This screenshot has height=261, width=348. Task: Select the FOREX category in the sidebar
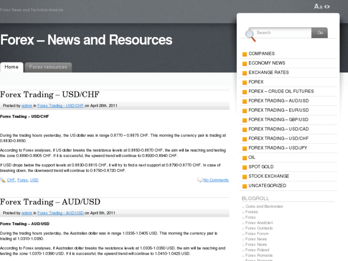pos(256,82)
